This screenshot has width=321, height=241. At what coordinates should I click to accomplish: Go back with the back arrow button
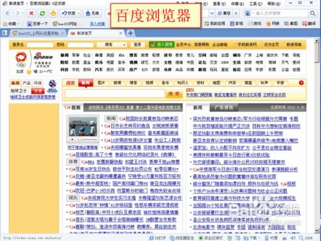tap(8, 13)
